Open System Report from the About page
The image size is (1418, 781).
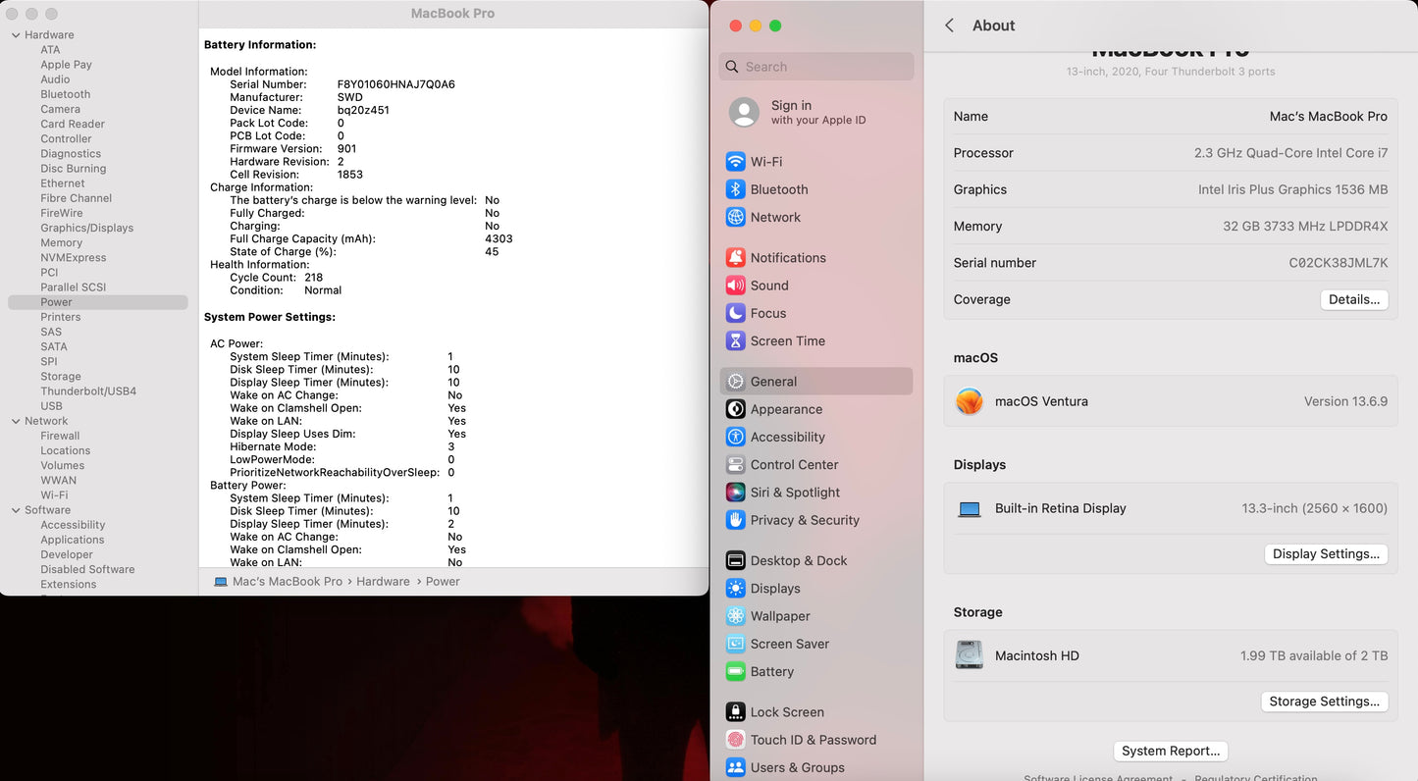[x=1170, y=751]
